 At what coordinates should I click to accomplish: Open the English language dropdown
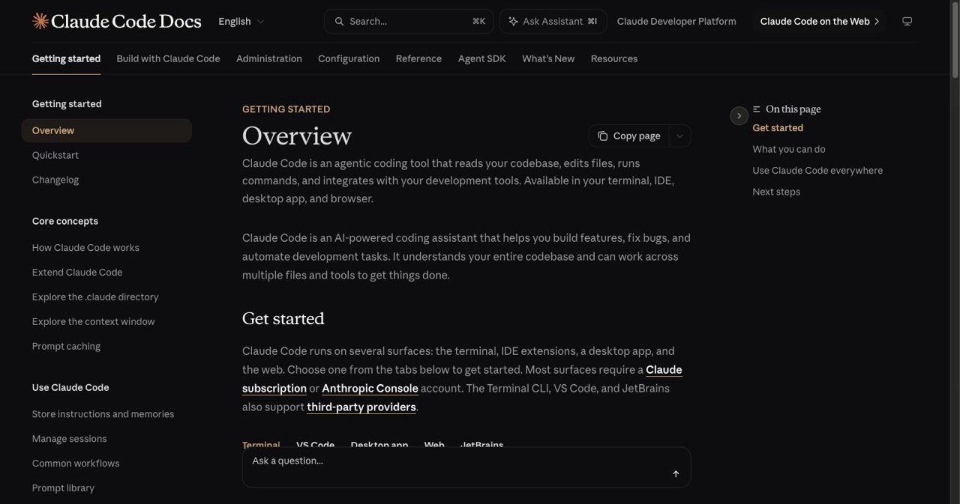point(241,22)
